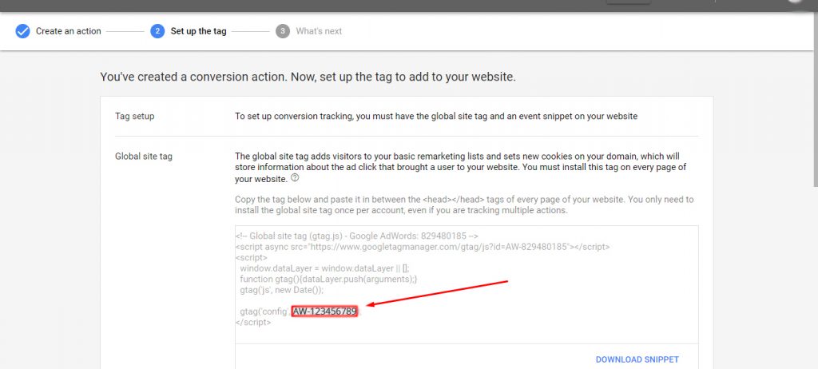Click the gtag('js', new Date()) line
Viewport: 818px width, 369px height.
pyautogui.click(x=282, y=290)
